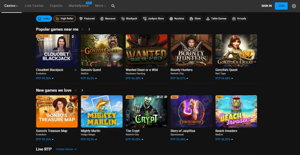The height and width of the screenshot is (155, 300).
Task: Open the Bounty Hunters game thumbnail
Action: pyautogui.click(x=191, y=50)
